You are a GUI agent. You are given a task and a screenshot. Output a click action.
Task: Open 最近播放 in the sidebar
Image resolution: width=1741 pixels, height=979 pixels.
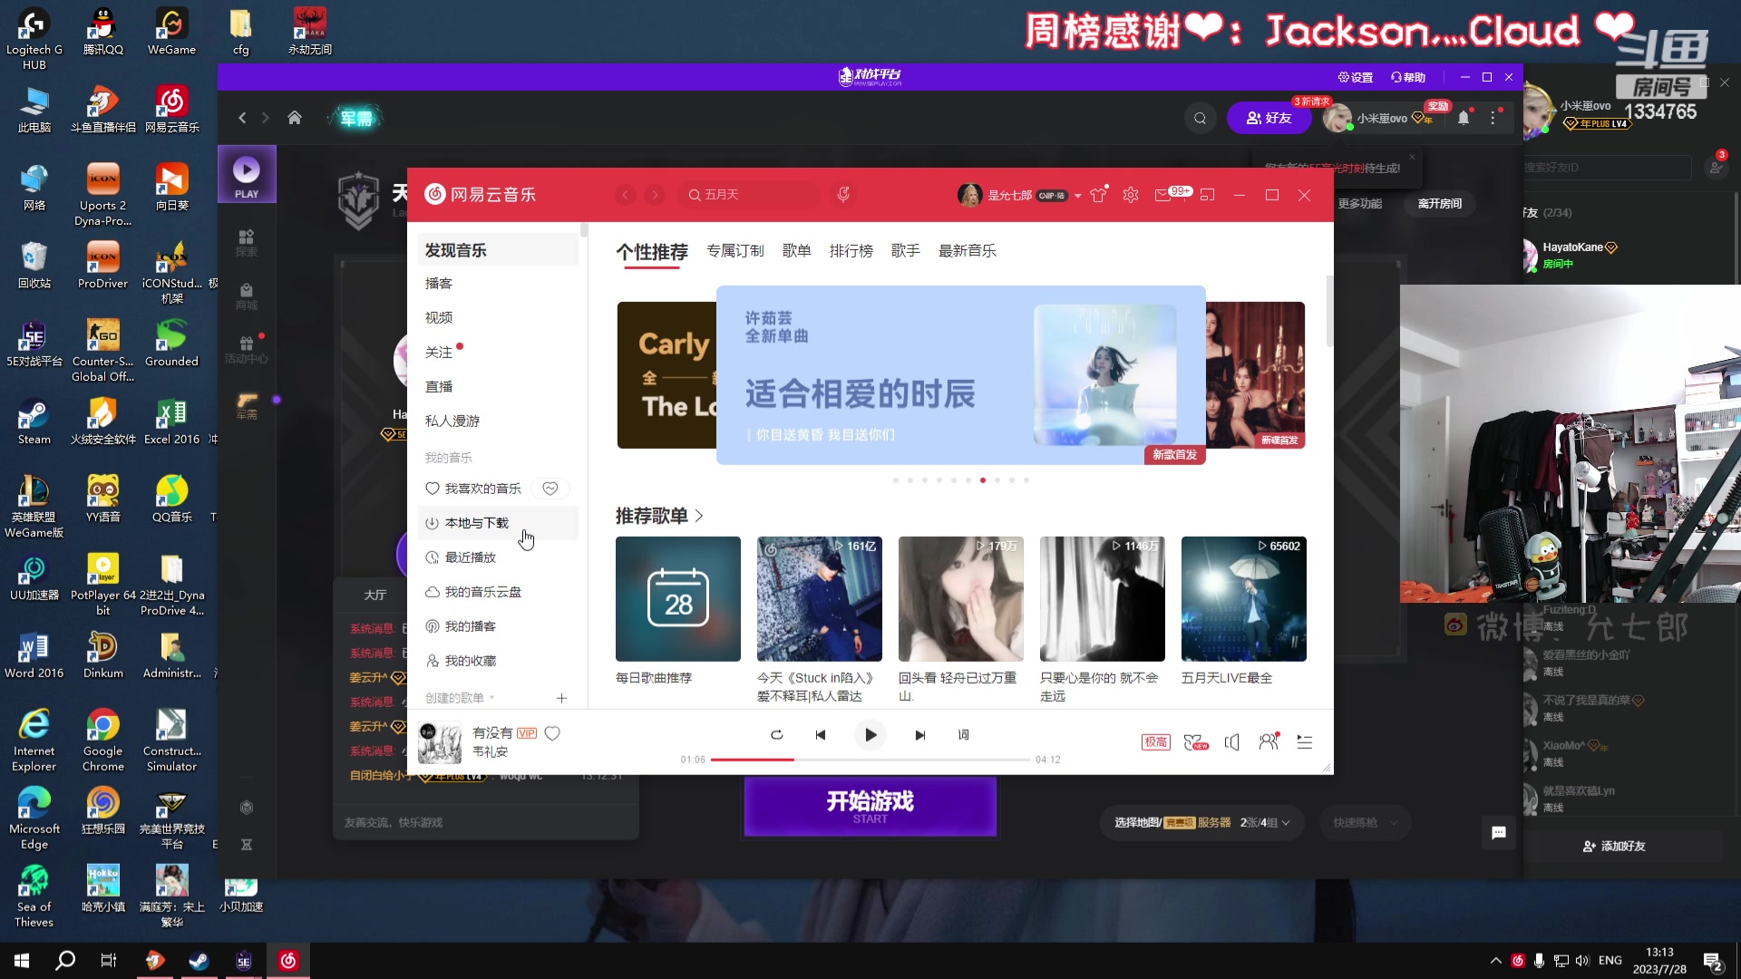click(498, 557)
